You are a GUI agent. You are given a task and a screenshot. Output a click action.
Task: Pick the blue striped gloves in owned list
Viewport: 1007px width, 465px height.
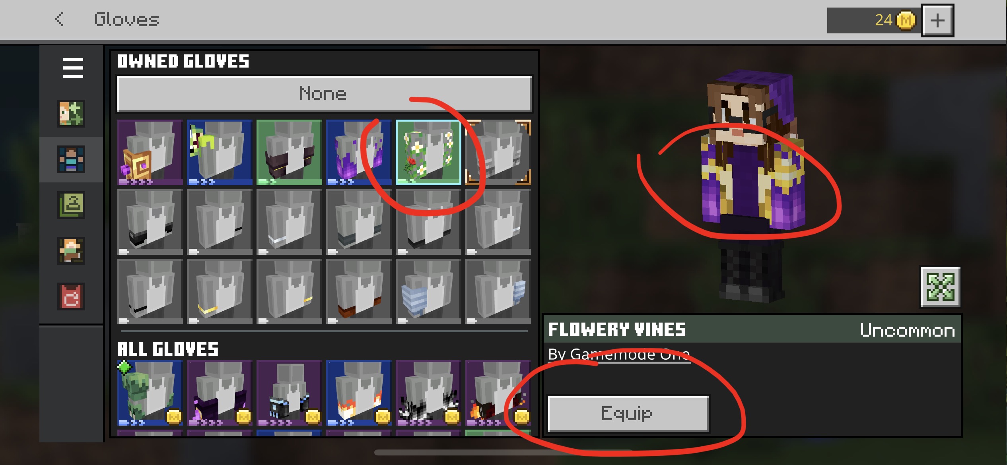tap(428, 292)
